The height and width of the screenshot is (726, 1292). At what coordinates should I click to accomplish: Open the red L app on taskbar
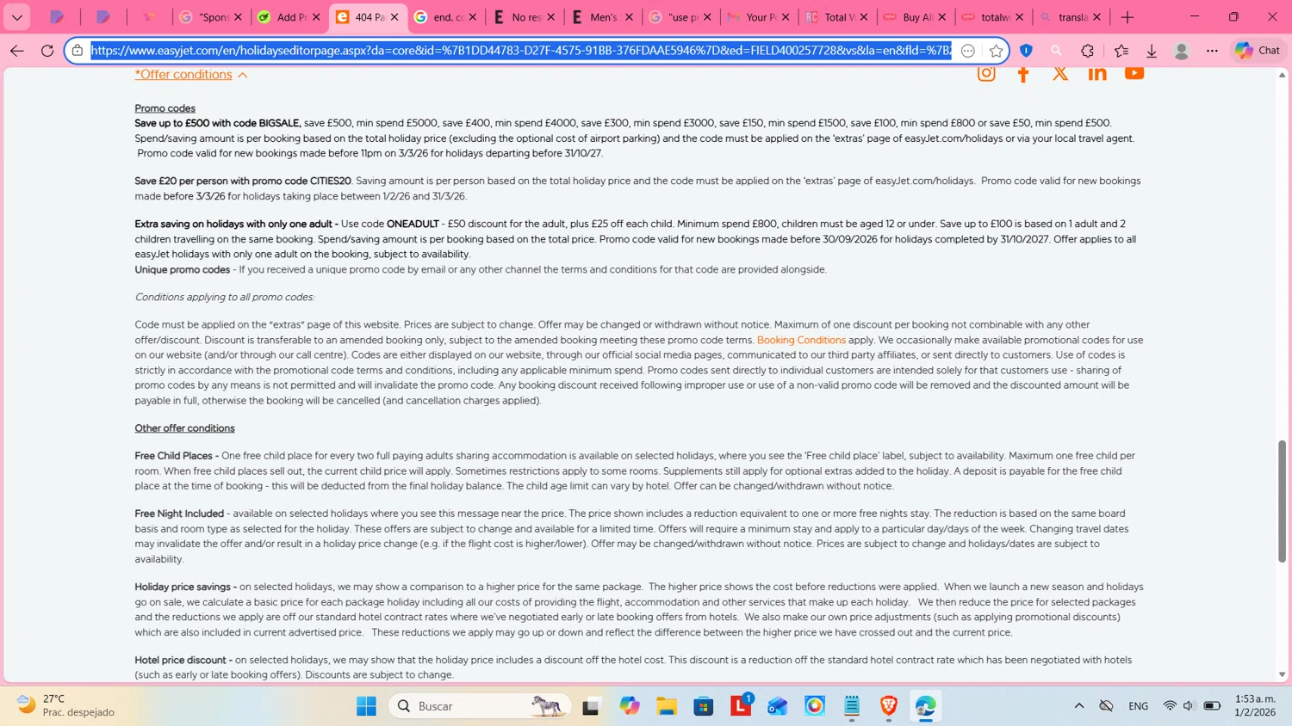click(x=741, y=706)
